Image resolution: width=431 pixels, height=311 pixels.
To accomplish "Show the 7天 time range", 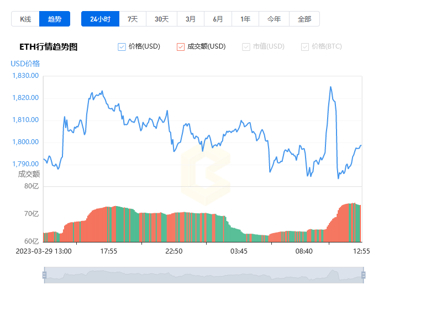I will pyautogui.click(x=133, y=19).
